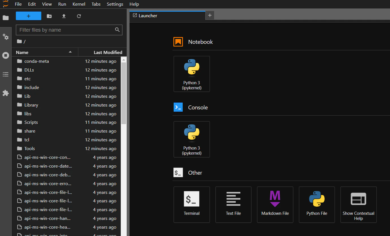Open the Run menu
The width and height of the screenshot is (390, 236).
(62, 4)
